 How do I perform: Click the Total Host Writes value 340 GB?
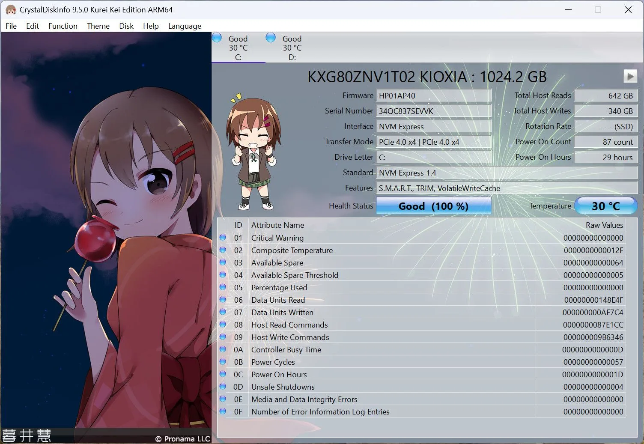(606, 111)
